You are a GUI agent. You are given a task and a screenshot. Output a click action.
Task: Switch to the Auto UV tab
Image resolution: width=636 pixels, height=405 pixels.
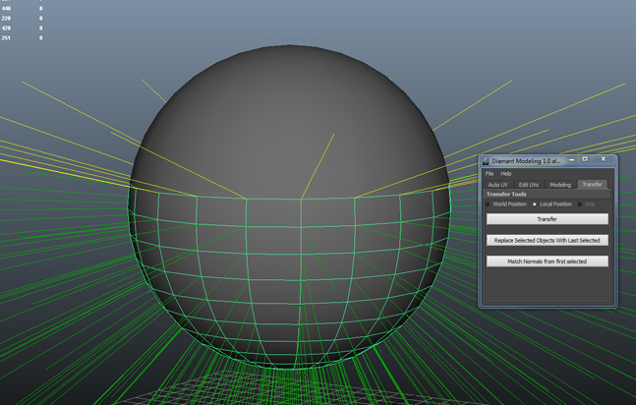[x=497, y=185]
